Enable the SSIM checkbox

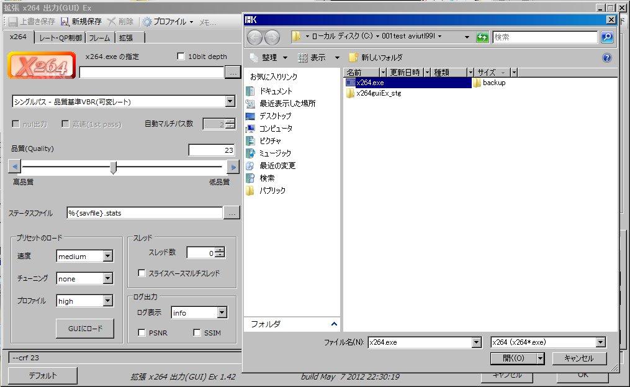click(197, 333)
